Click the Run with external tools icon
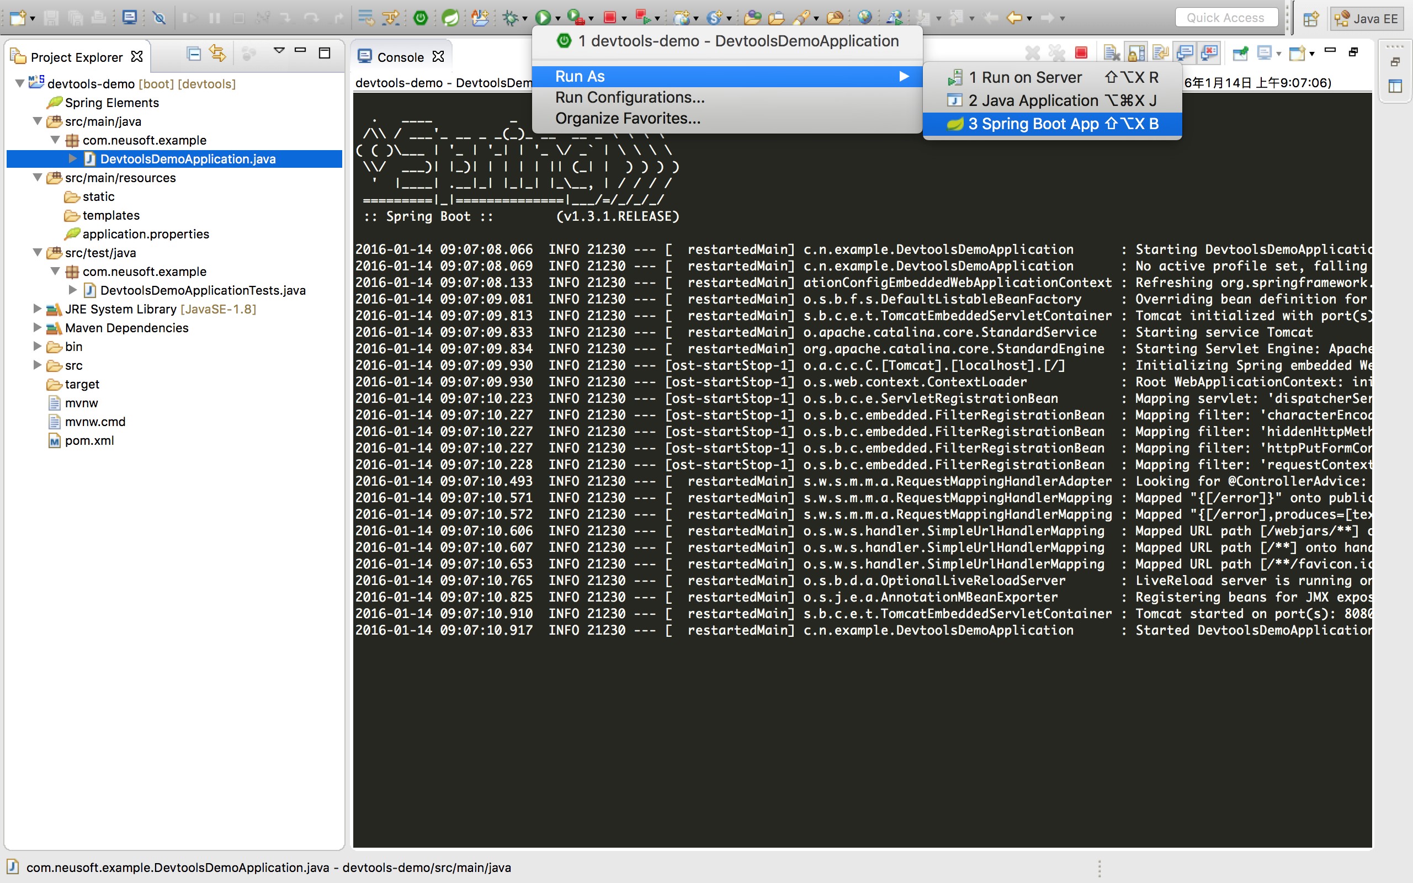The image size is (1413, 883). (576, 18)
